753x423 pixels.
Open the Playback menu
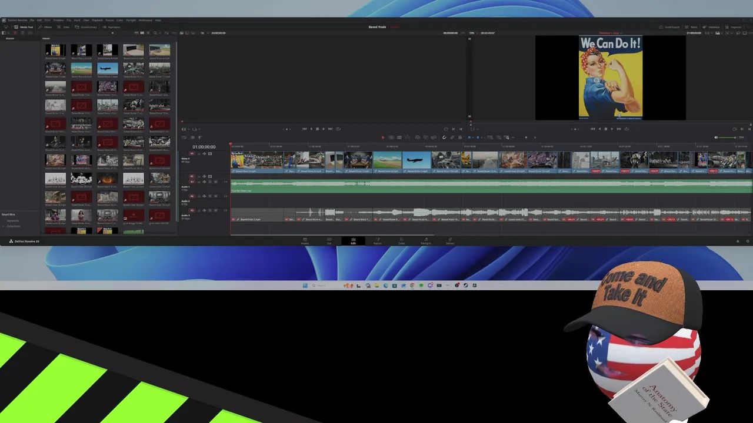[x=97, y=20]
